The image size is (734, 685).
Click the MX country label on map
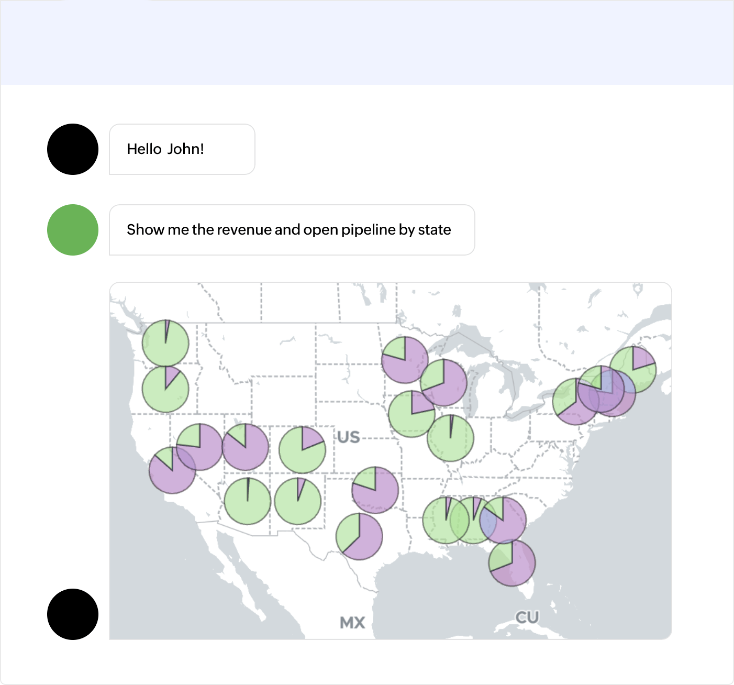pos(352,623)
